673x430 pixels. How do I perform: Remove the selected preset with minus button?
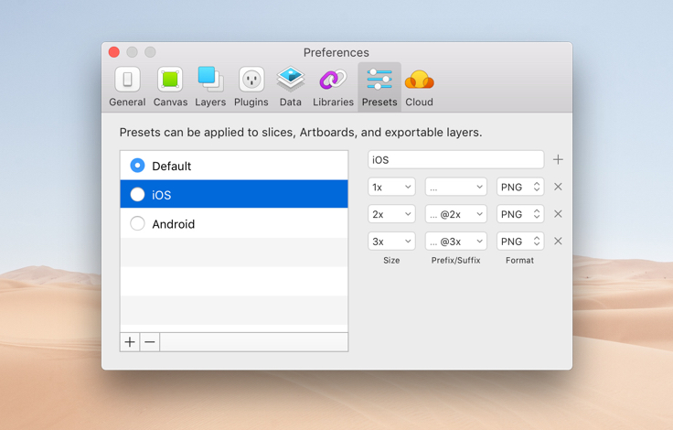[150, 342]
